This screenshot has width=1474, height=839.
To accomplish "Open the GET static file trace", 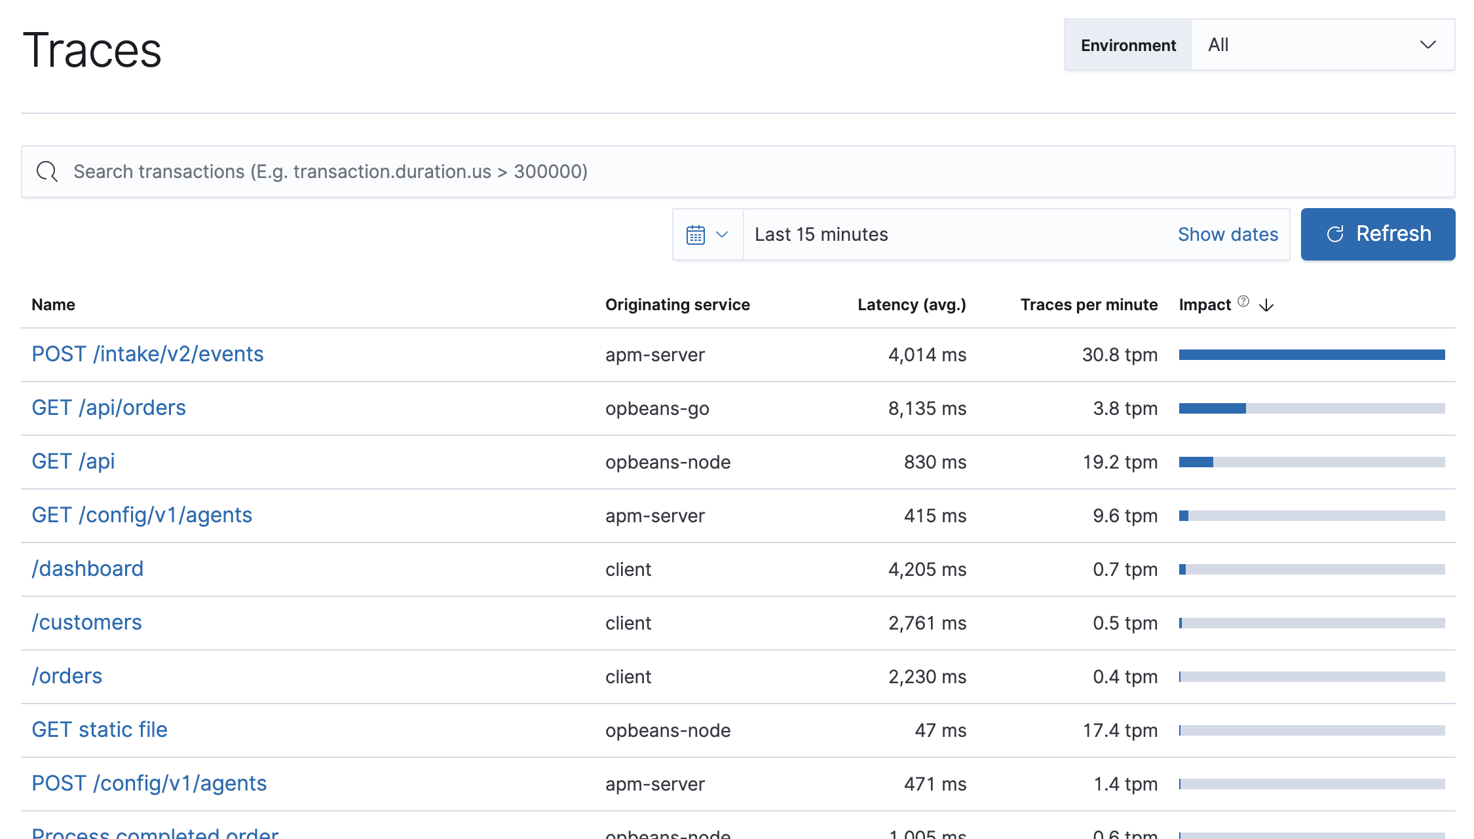I will (100, 730).
